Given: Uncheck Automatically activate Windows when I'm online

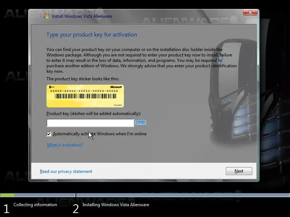Looking at the screenshot, I should 49,134.
